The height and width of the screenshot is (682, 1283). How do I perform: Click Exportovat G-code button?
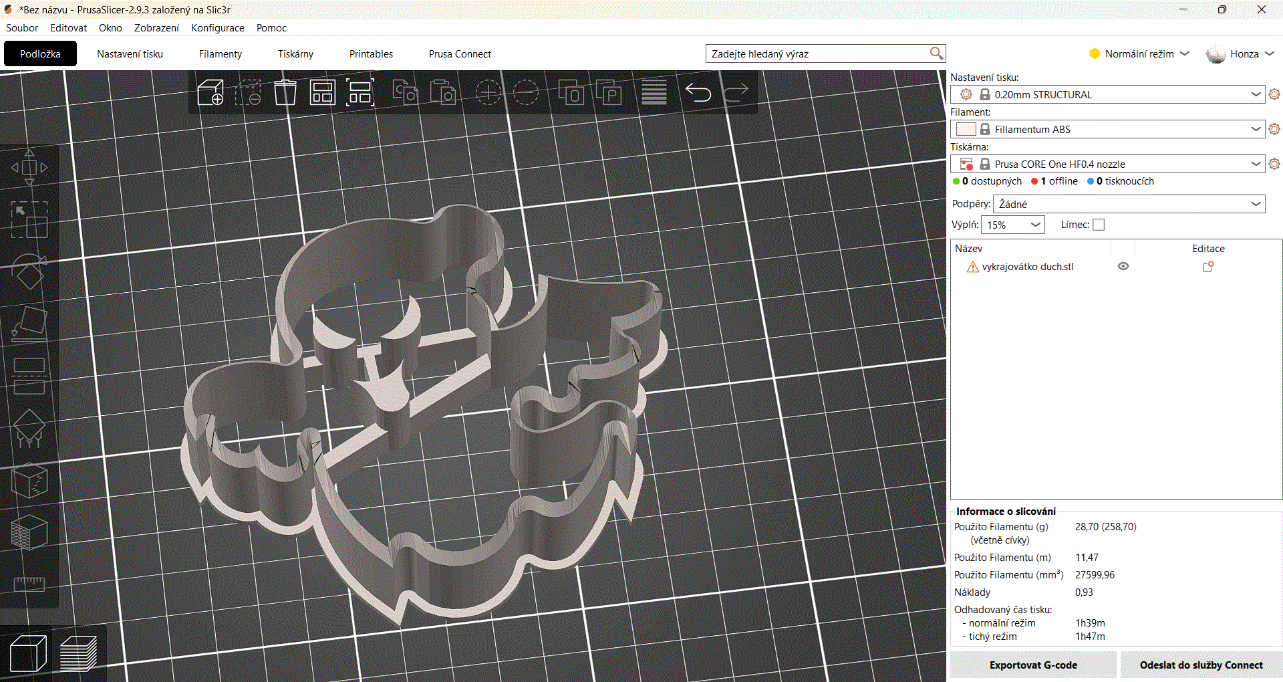click(1033, 665)
